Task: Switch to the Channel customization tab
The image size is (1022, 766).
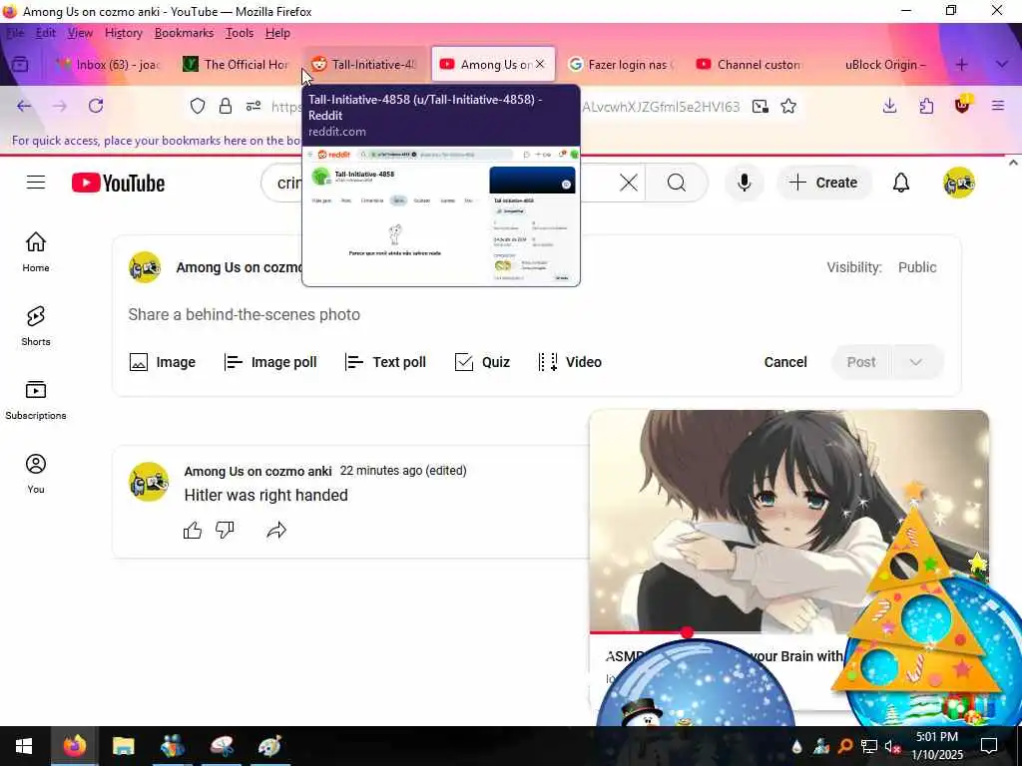Action: coord(750,65)
